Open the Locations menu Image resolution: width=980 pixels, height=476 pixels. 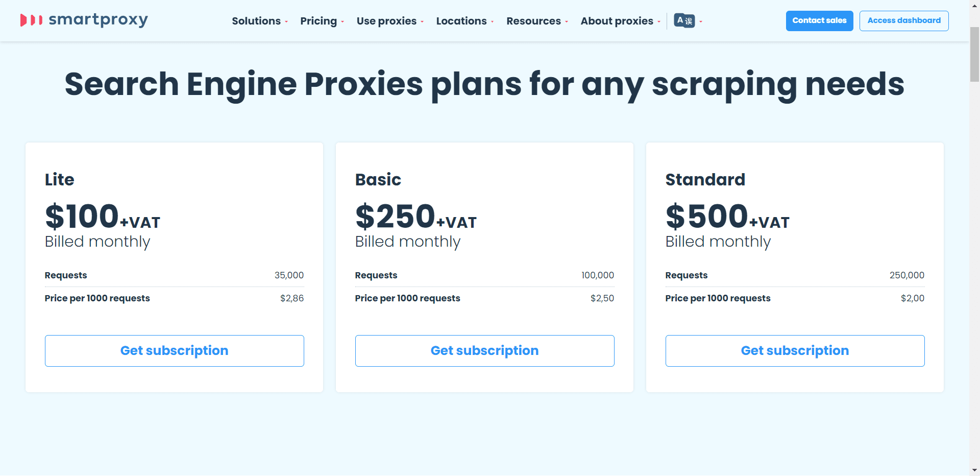point(464,21)
